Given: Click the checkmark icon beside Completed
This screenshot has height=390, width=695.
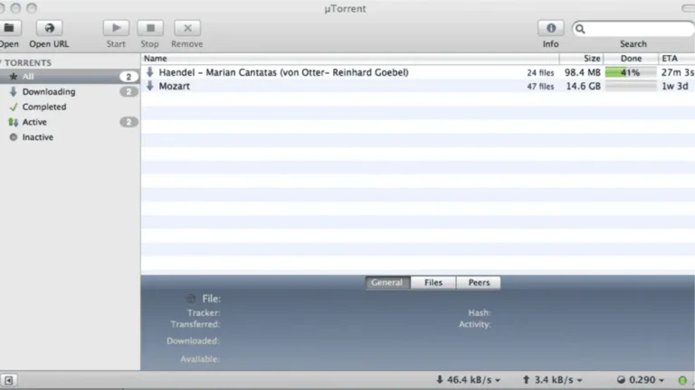Looking at the screenshot, I should 14,107.
